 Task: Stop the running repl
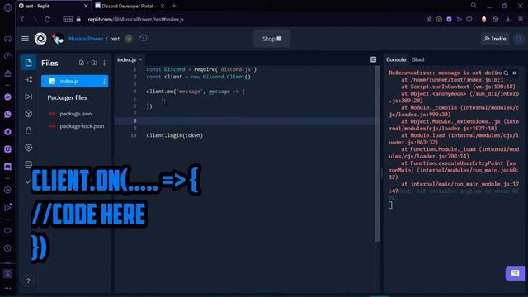[x=271, y=39]
